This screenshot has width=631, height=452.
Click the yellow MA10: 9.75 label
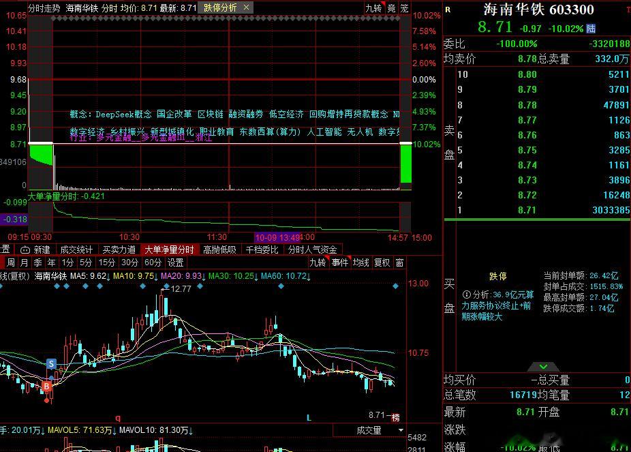click(x=135, y=276)
